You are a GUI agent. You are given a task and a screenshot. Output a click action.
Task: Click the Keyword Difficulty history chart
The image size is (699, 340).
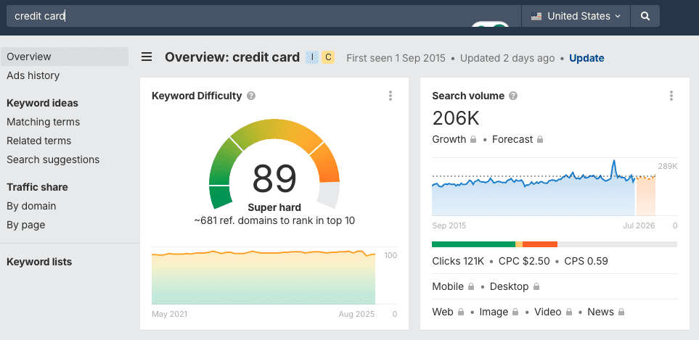click(x=263, y=277)
